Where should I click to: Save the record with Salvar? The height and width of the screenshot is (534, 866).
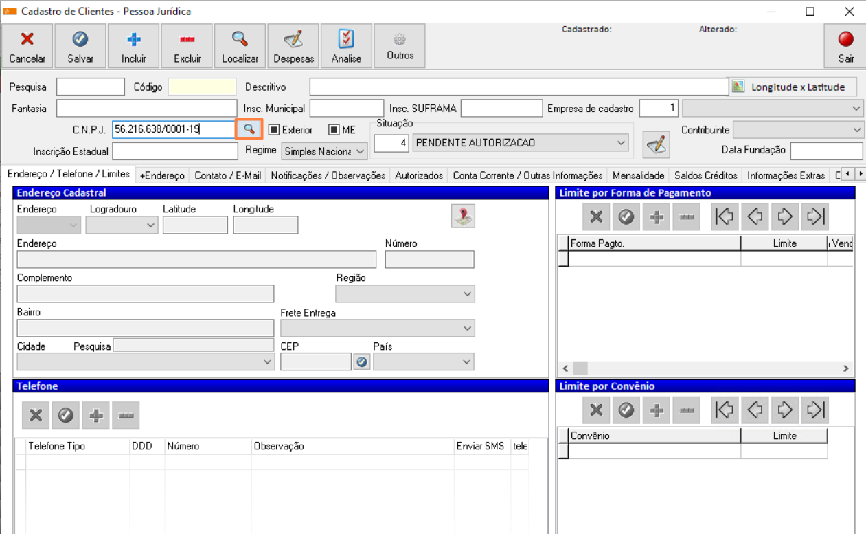(x=80, y=46)
